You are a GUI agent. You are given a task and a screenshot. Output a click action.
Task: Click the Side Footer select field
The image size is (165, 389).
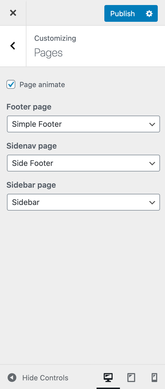pyautogui.click(x=83, y=163)
